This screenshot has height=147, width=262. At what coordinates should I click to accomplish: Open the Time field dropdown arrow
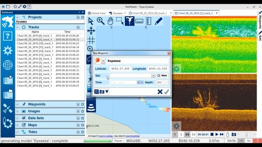click(142, 82)
